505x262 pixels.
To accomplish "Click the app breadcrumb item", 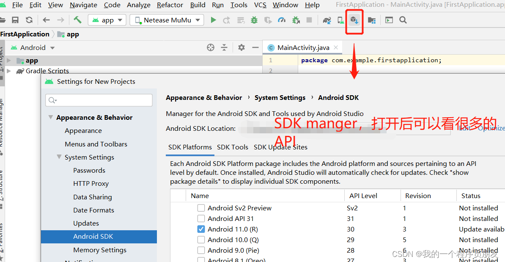I will point(68,34).
